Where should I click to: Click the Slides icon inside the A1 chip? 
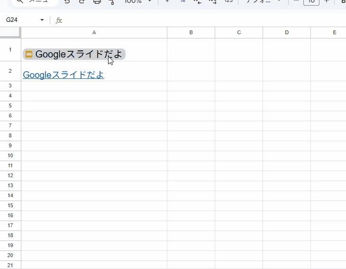[x=29, y=54]
